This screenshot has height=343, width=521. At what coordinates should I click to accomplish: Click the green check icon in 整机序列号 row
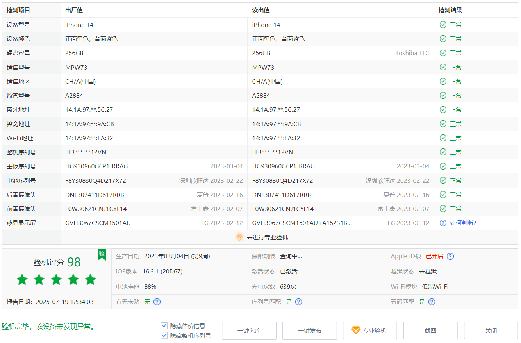[x=443, y=152]
